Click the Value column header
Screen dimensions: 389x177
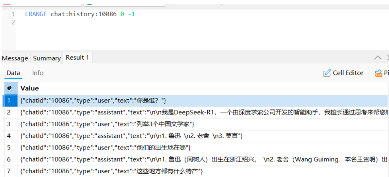[x=202, y=88]
